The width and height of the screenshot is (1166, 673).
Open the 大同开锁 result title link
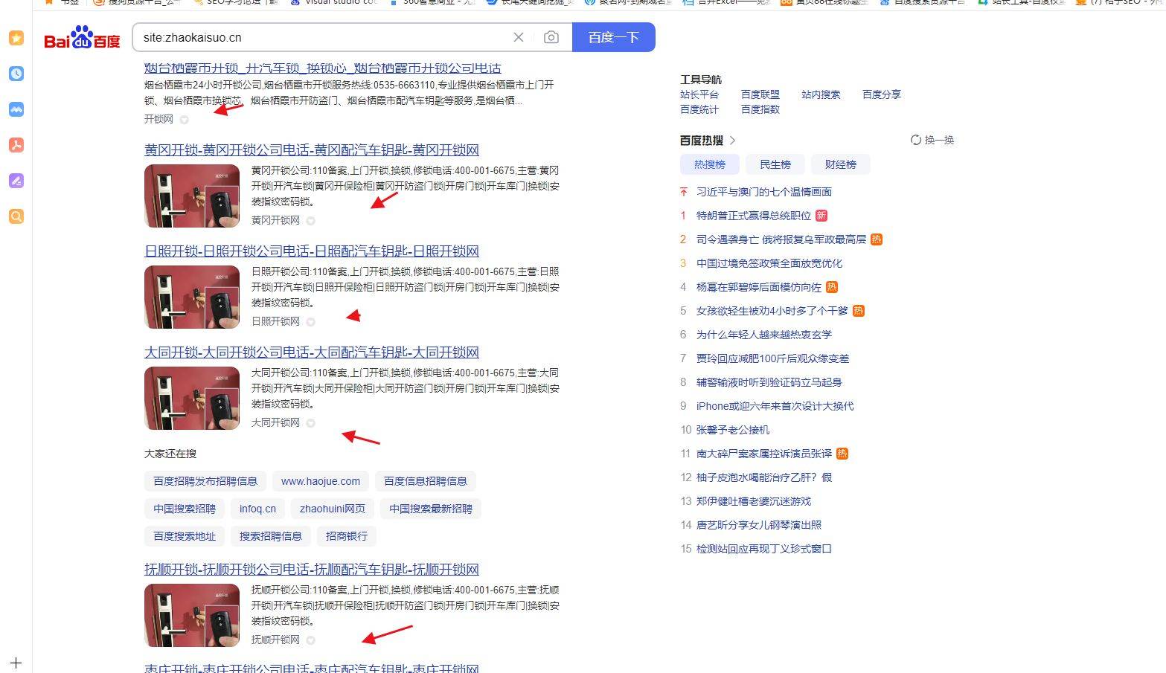(x=312, y=352)
